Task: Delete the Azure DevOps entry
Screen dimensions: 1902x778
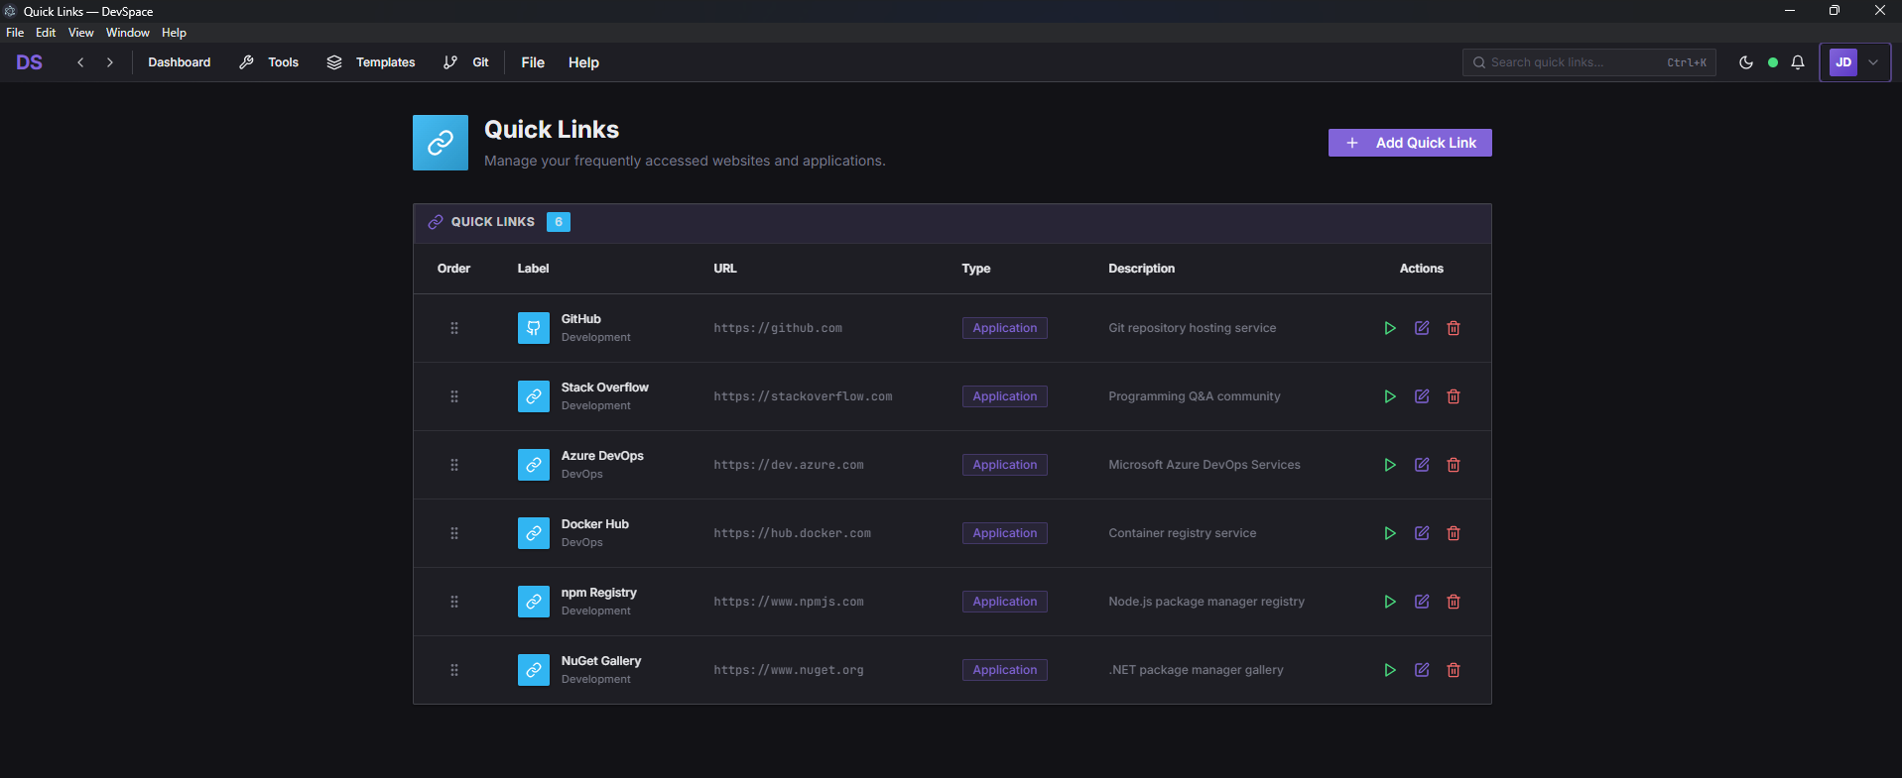Action: [1454, 465]
